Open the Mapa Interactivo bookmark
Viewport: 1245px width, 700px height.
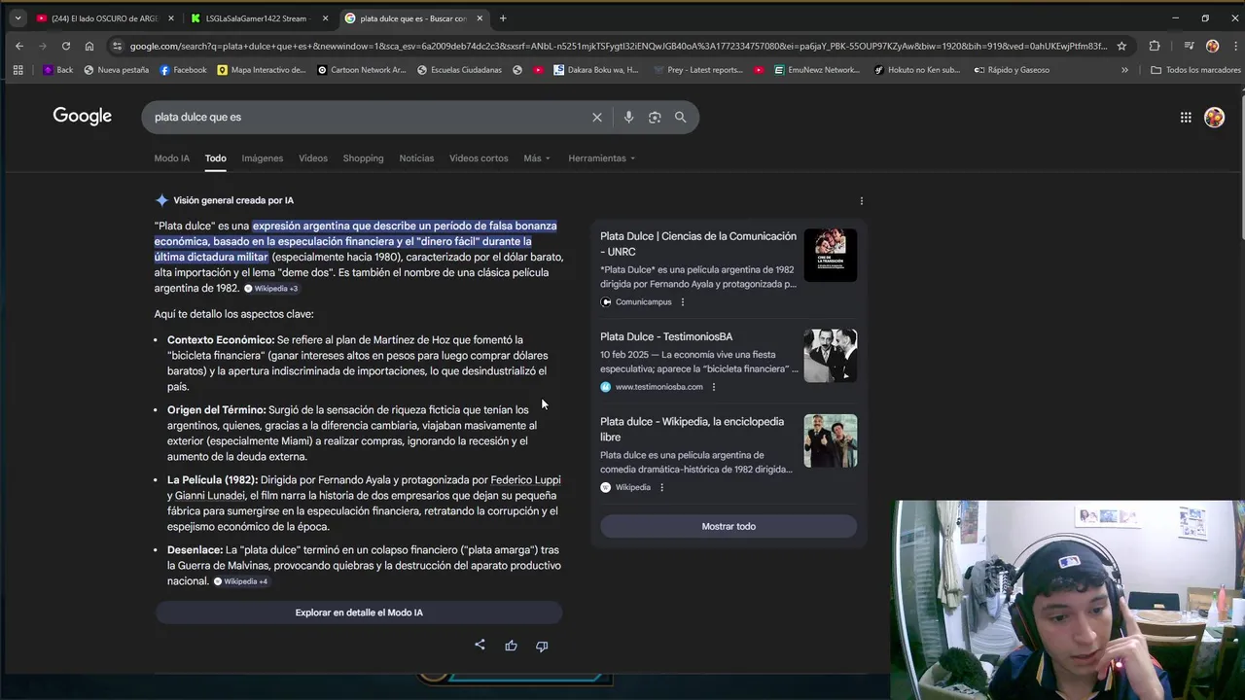[x=262, y=70]
